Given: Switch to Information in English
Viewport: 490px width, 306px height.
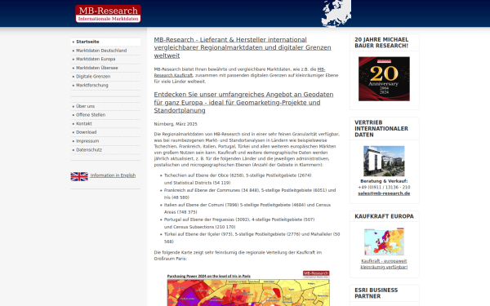Looking at the screenshot, I should click(x=113, y=175).
